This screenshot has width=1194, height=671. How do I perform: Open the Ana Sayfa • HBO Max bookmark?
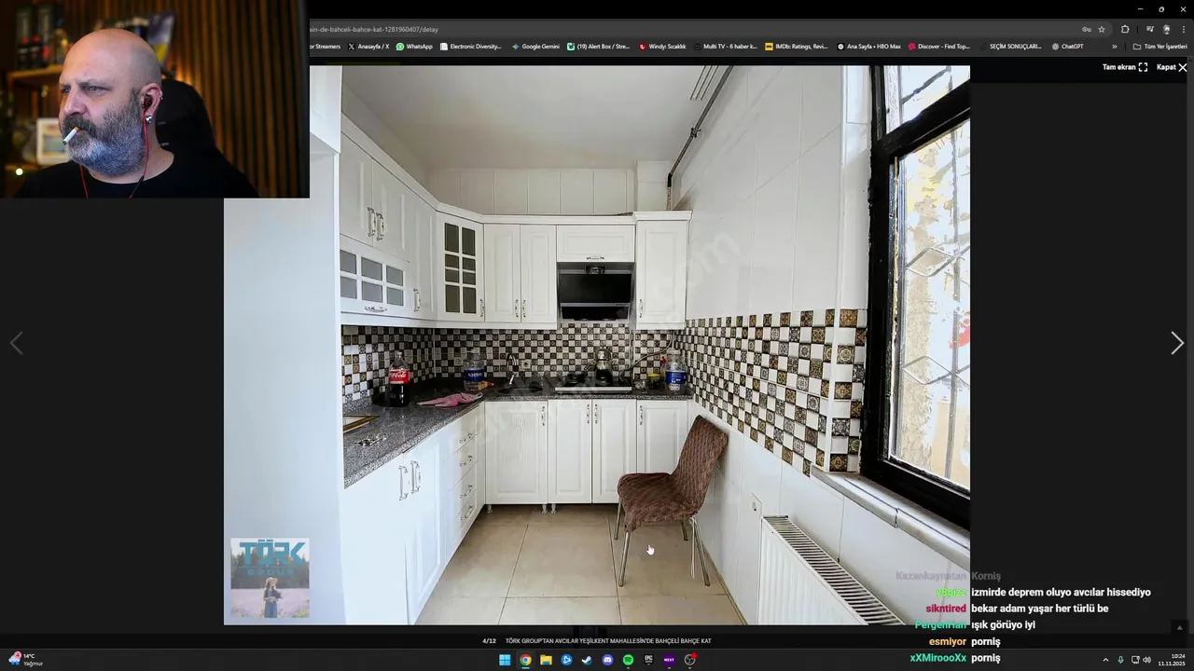(868, 46)
